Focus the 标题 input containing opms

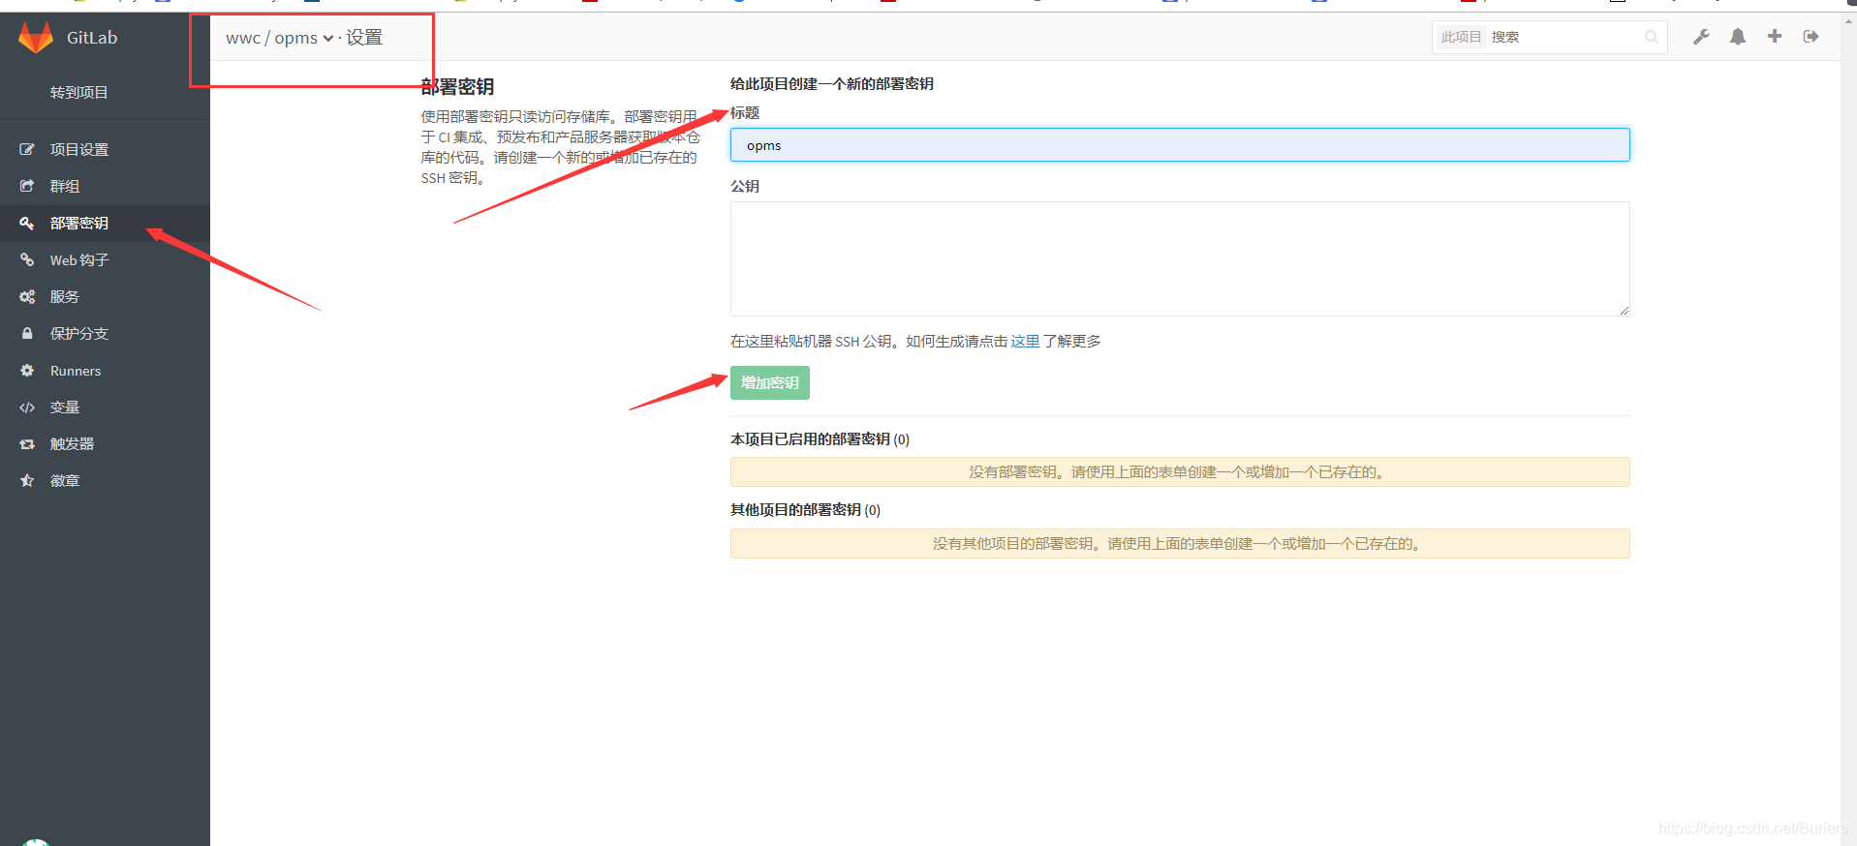[x=1180, y=145]
